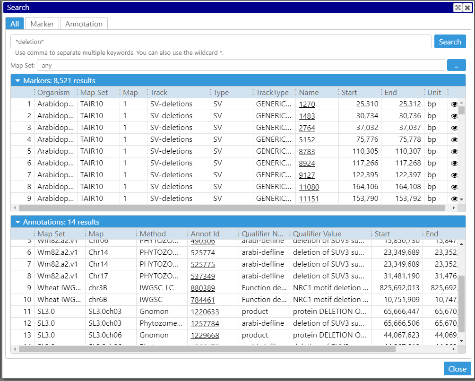Image resolution: width=475 pixels, height=381 pixels.
Task: Open annotation link 784461
Action: pos(203,300)
